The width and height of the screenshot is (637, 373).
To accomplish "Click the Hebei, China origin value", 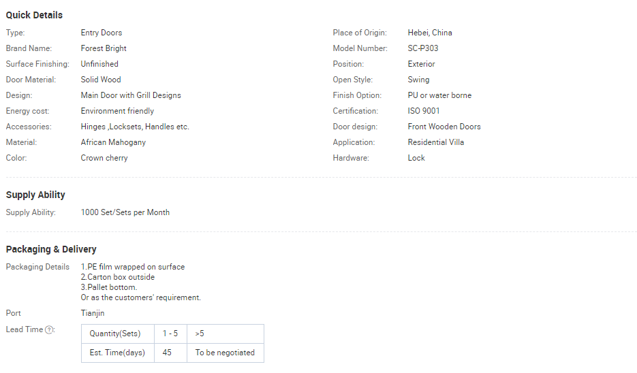I will pos(430,33).
